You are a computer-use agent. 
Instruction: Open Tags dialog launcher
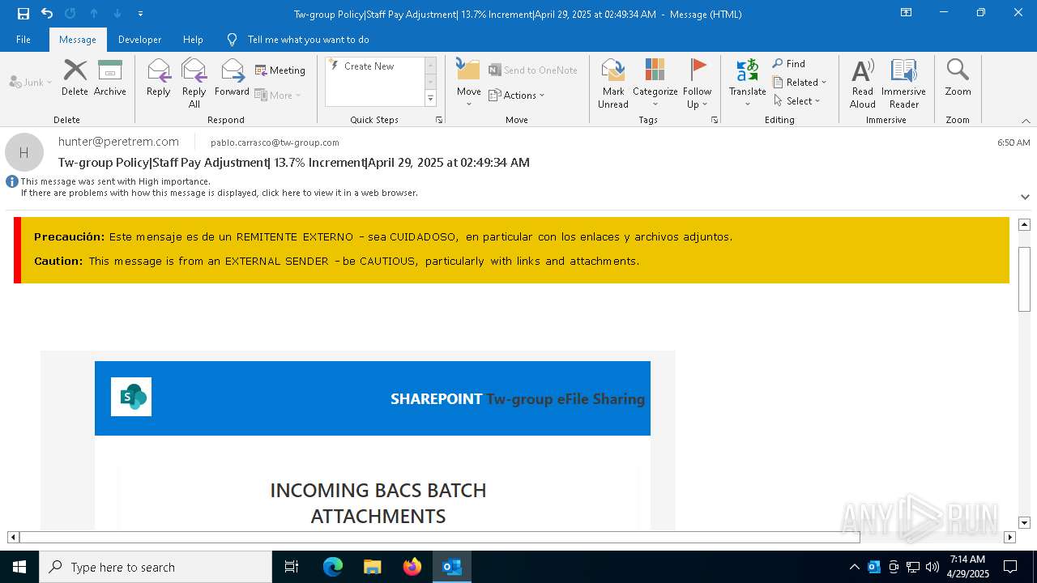coord(715,120)
